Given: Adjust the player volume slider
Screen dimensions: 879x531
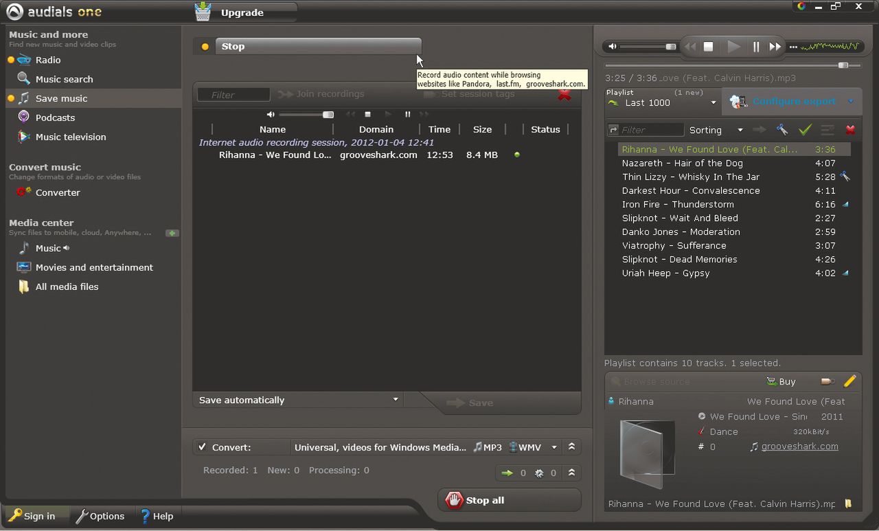Looking at the screenshot, I should [x=648, y=47].
